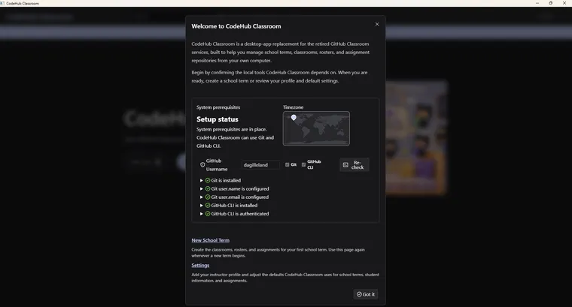Screen dimensions: 572x307
Task: Click the System prerequisites label
Action: 218,107
